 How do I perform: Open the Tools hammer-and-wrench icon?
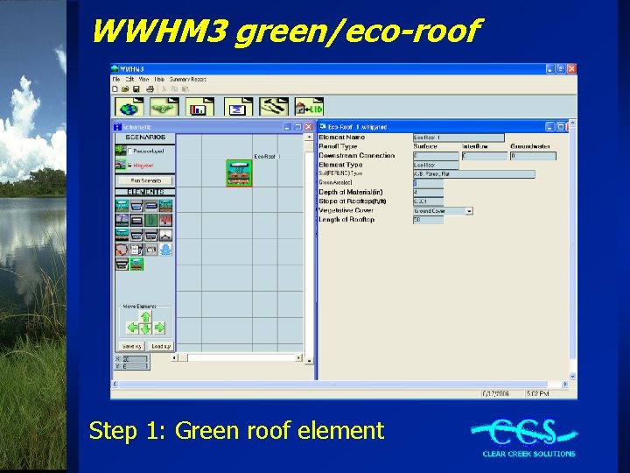[x=274, y=107]
